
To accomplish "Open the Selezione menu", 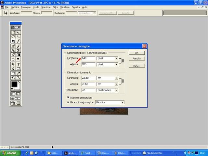I will pos(46,7).
